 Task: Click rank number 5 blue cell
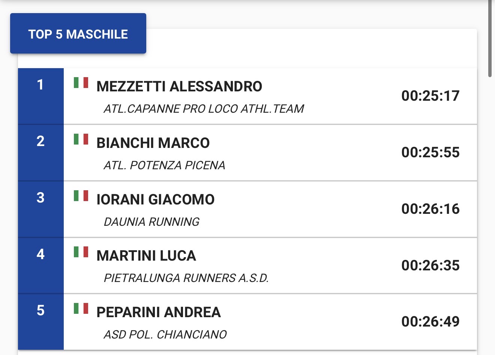click(41, 322)
